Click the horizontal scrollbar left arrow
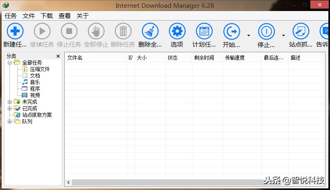Screen dimensions: 330x190 pyautogui.click(x=68, y=183)
